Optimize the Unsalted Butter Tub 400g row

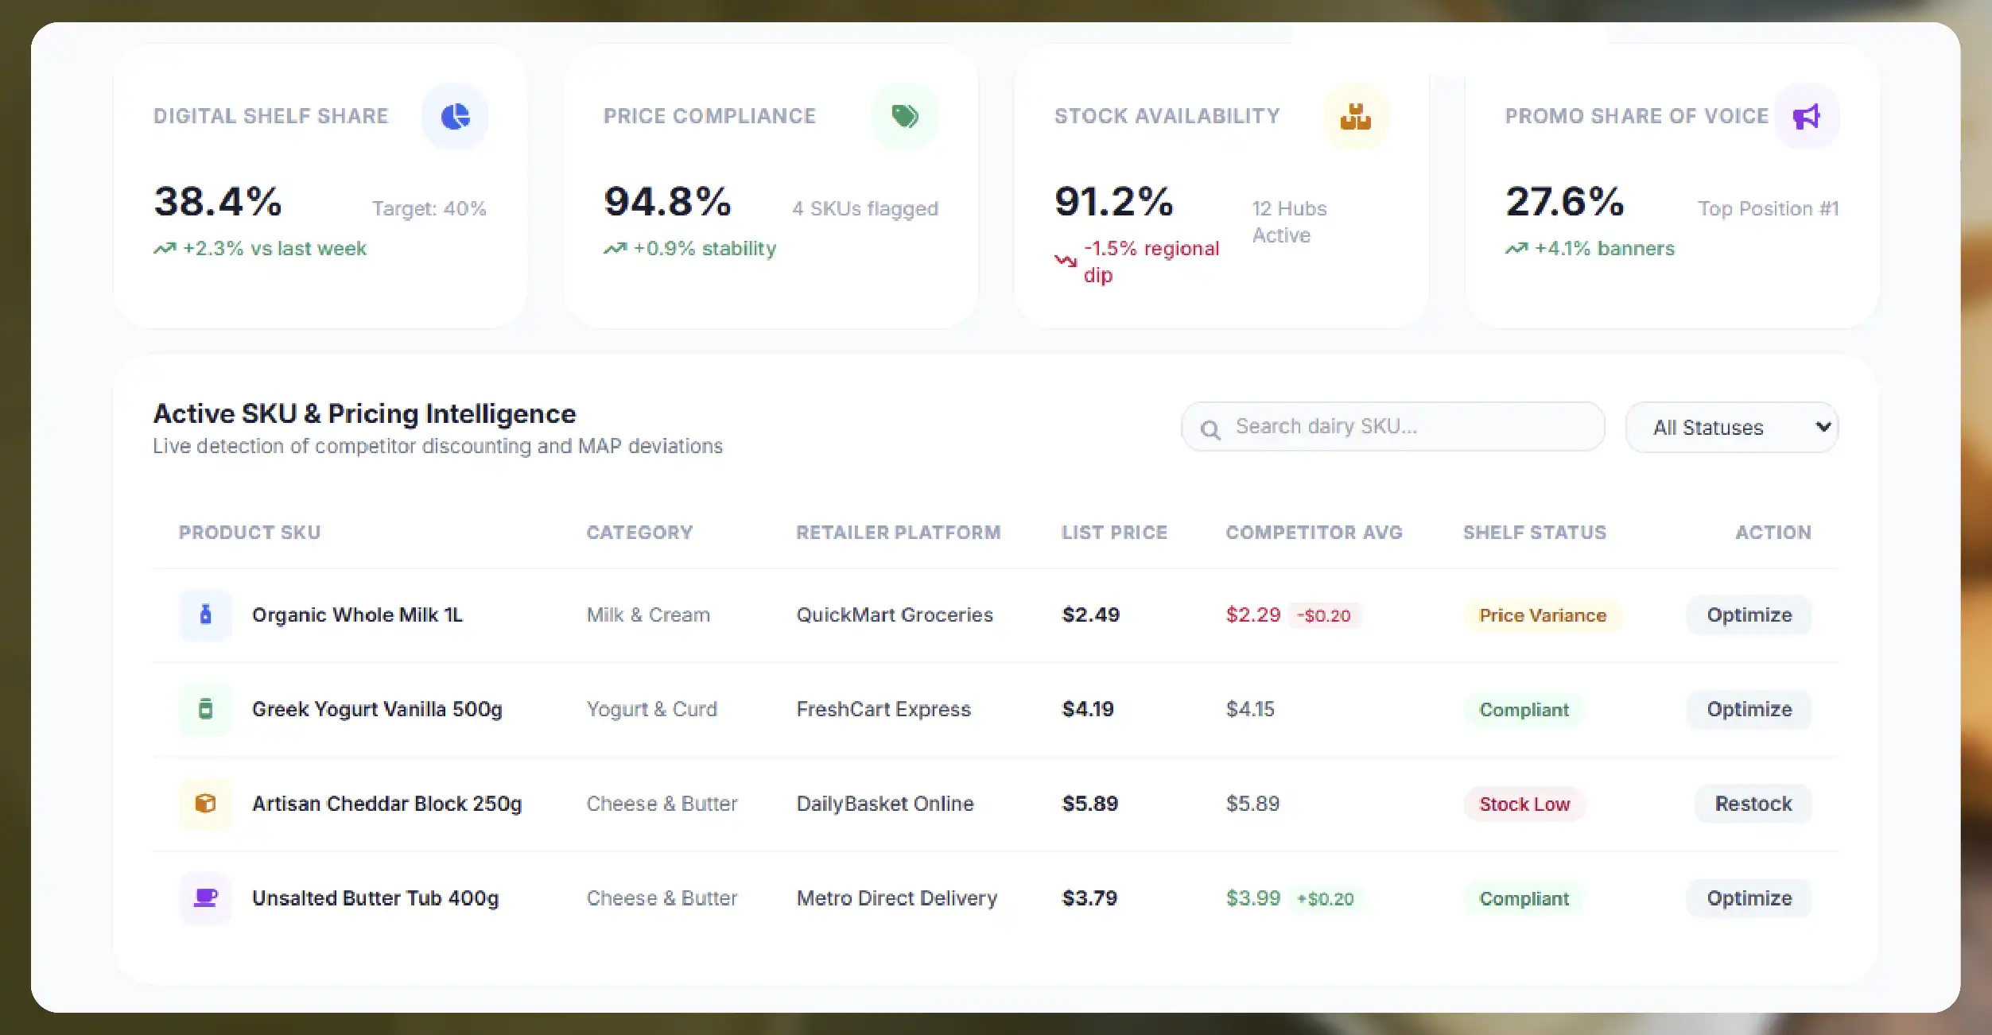tap(1749, 898)
